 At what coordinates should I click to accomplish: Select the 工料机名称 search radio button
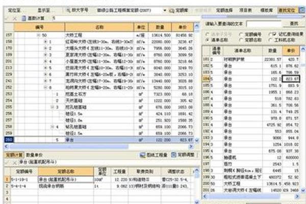pyautogui.click(x=270, y=40)
